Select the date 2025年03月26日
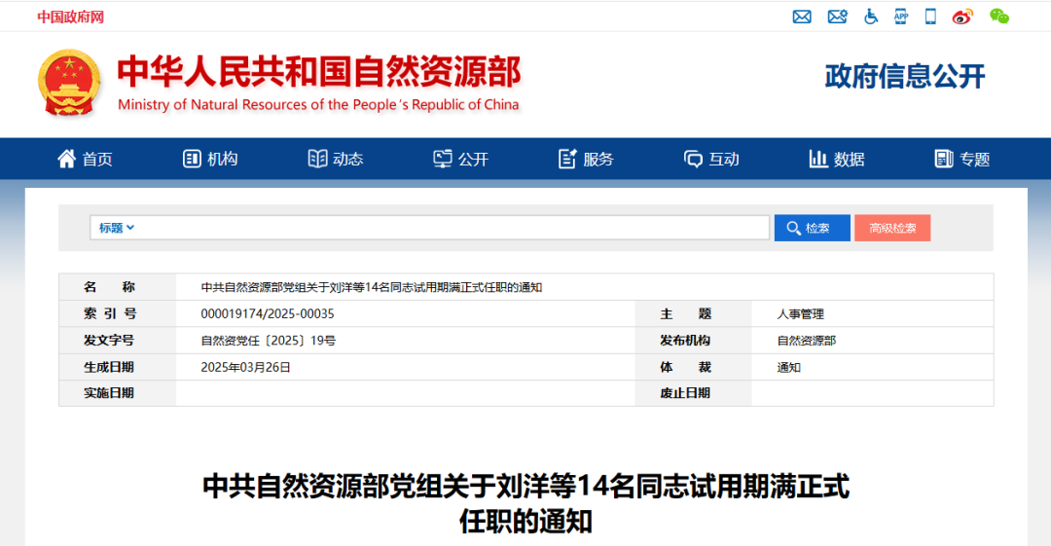The image size is (1051, 546). pos(245,368)
